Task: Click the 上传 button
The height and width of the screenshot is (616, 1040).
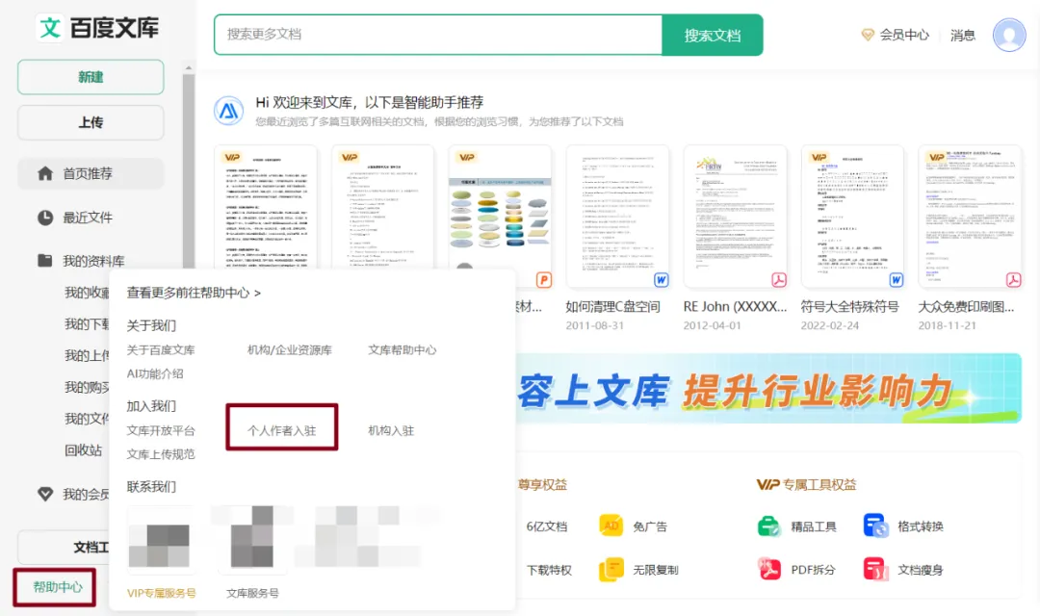Action: click(91, 122)
